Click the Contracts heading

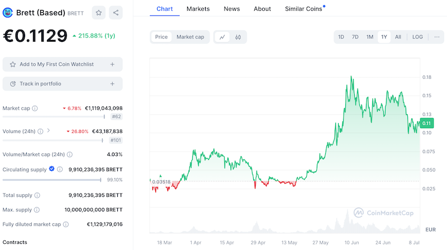[x=15, y=242]
